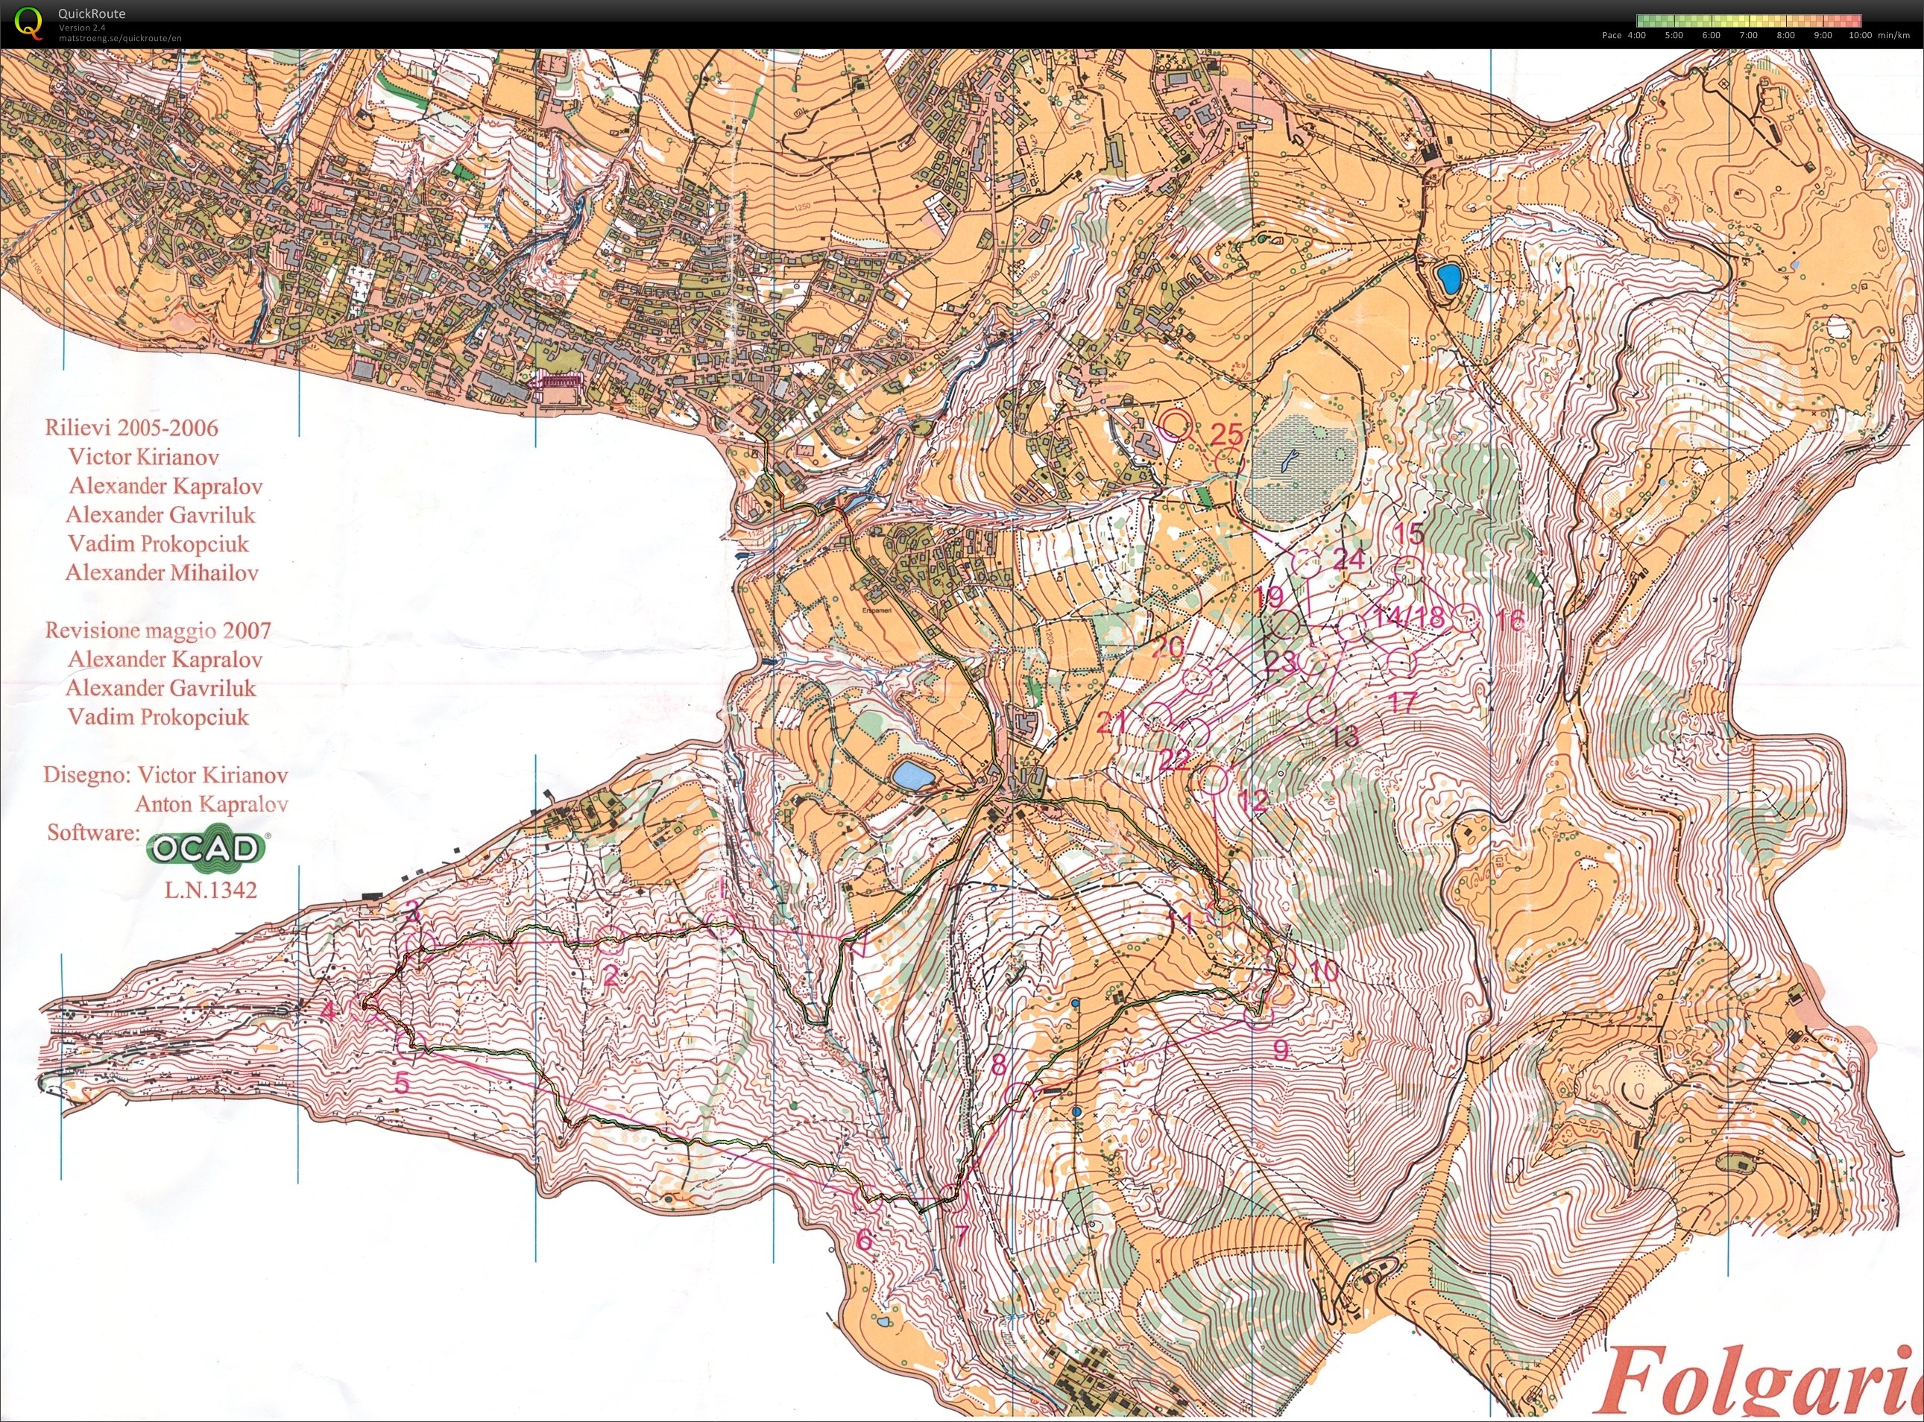1924x1422 pixels.
Task: Click the "8:00" pace value
Action: coord(1785,35)
